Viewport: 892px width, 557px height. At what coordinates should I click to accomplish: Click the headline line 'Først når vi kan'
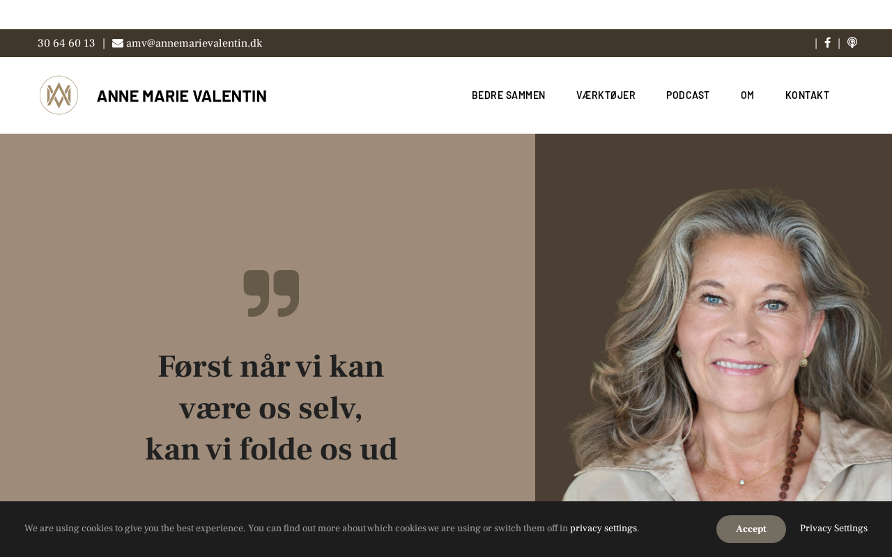271,367
